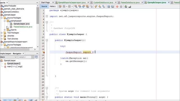Collapse constructor fold on line 11
The image size is (180, 101).
pos(47,40)
